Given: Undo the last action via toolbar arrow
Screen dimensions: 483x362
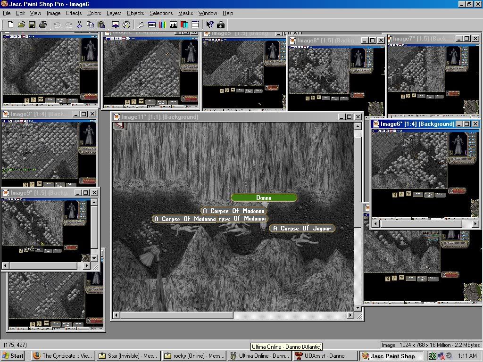Looking at the screenshot, I should (x=57, y=25).
